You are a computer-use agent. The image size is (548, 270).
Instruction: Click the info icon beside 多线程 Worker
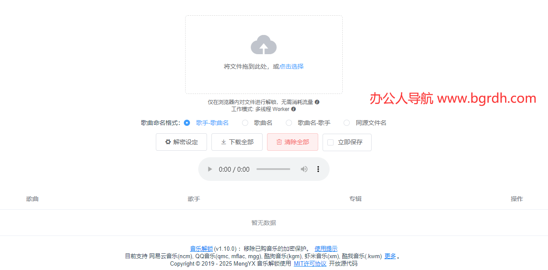pos(293,109)
